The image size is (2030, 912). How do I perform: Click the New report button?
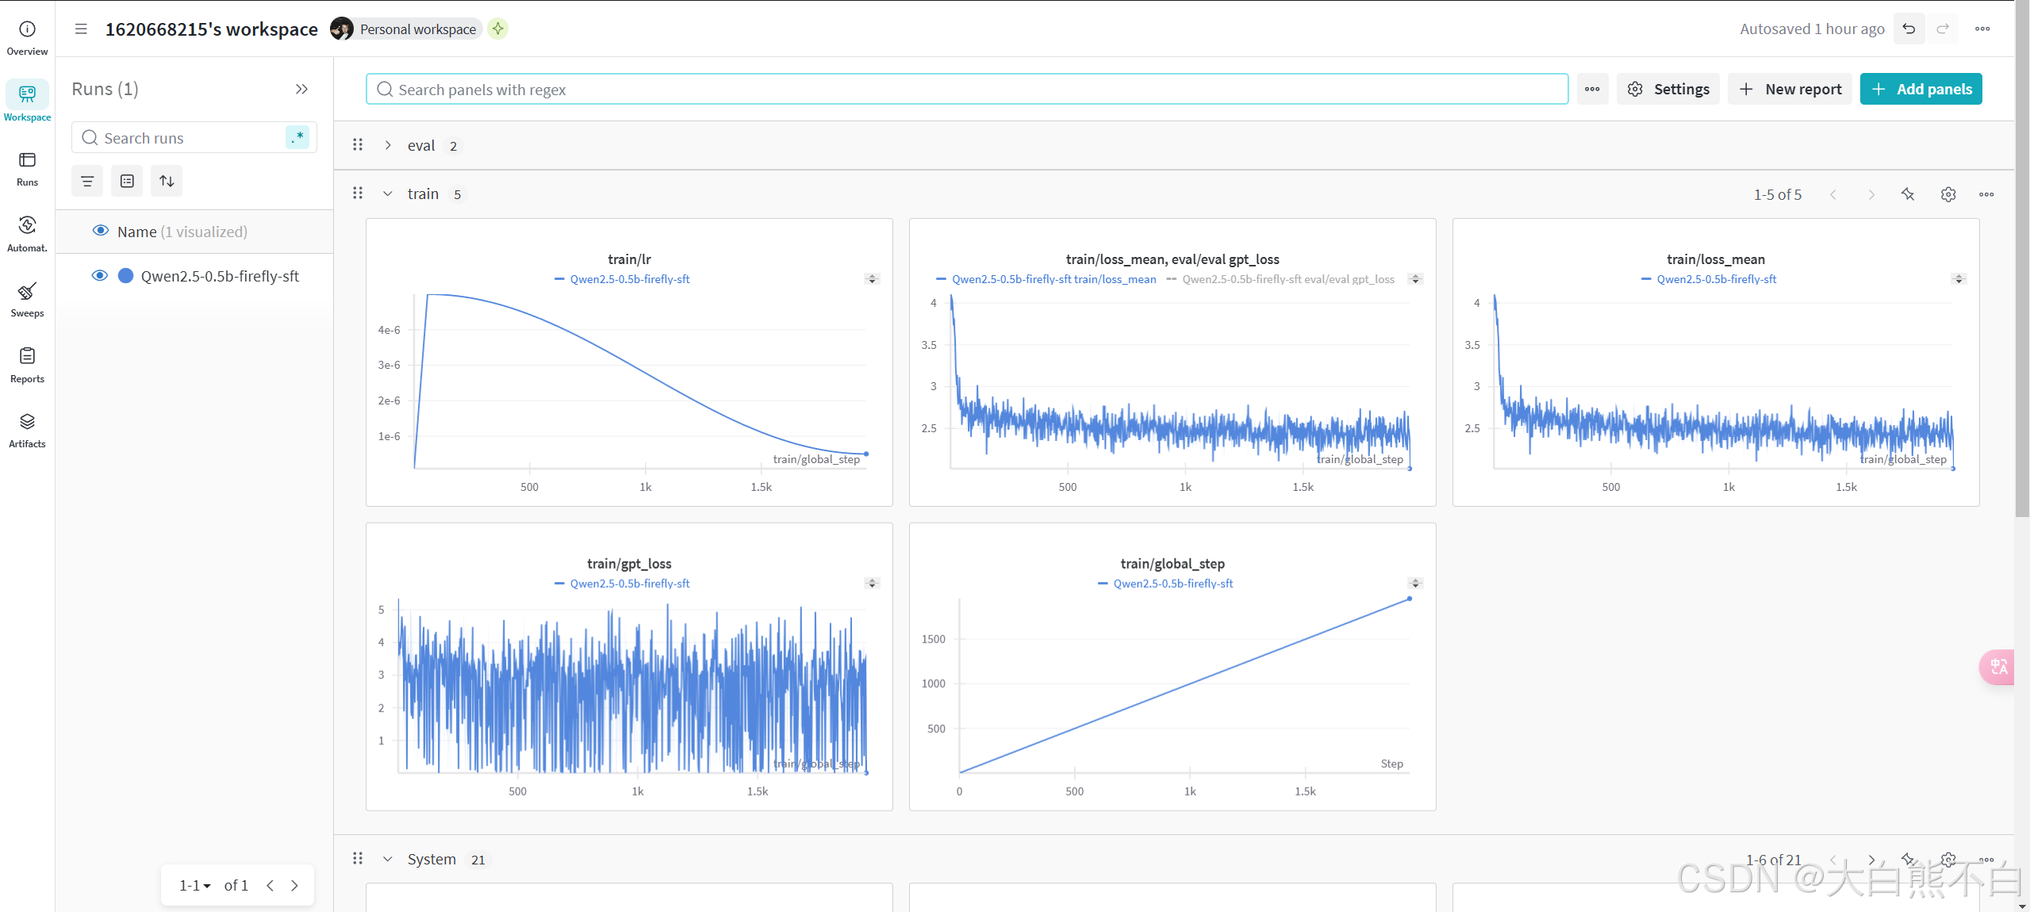pos(1790,89)
